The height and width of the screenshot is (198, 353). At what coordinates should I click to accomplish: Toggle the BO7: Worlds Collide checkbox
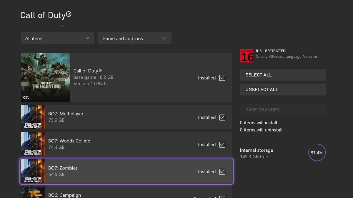pyautogui.click(x=222, y=145)
